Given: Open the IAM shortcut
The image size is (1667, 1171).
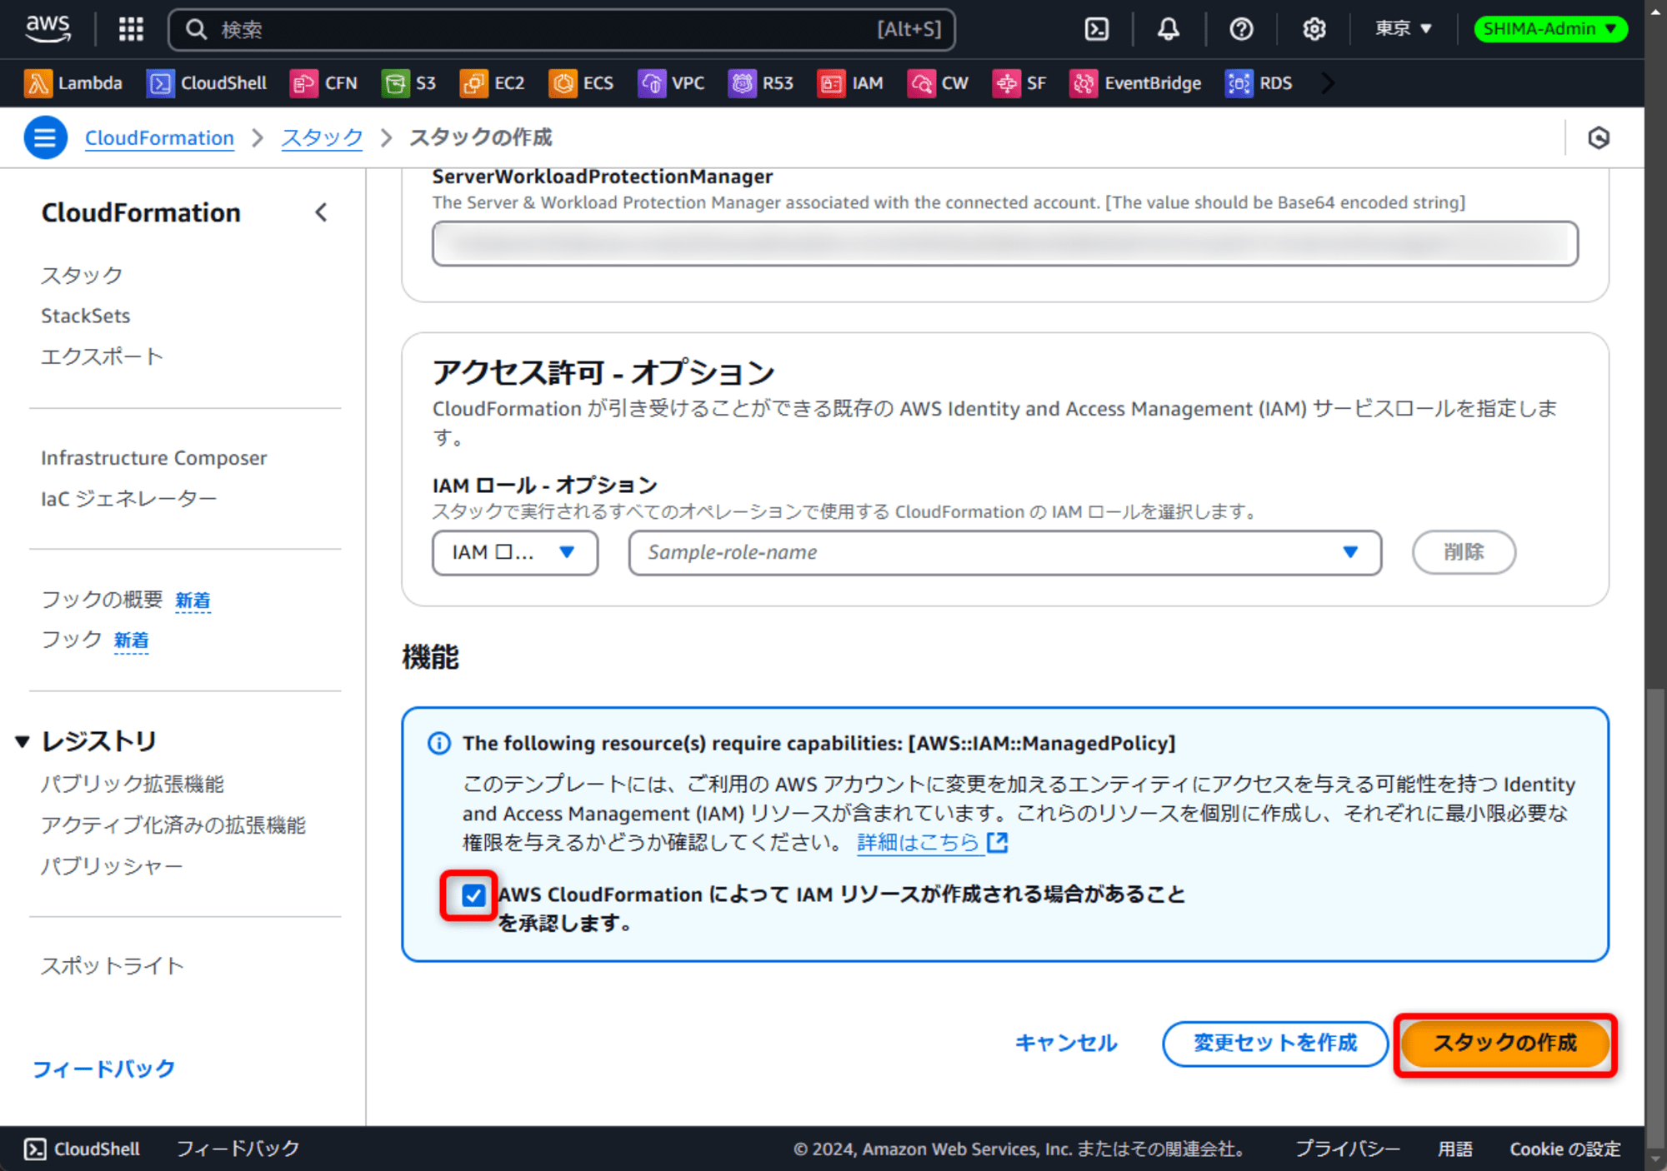Looking at the screenshot, I should (849, 83).
